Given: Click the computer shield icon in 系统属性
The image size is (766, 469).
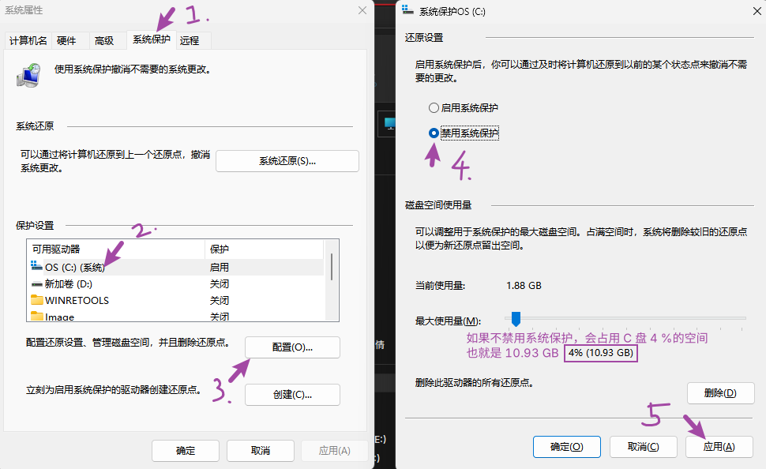Looking at the screenshot, I should pyautogui.click(x=28, y=75).
